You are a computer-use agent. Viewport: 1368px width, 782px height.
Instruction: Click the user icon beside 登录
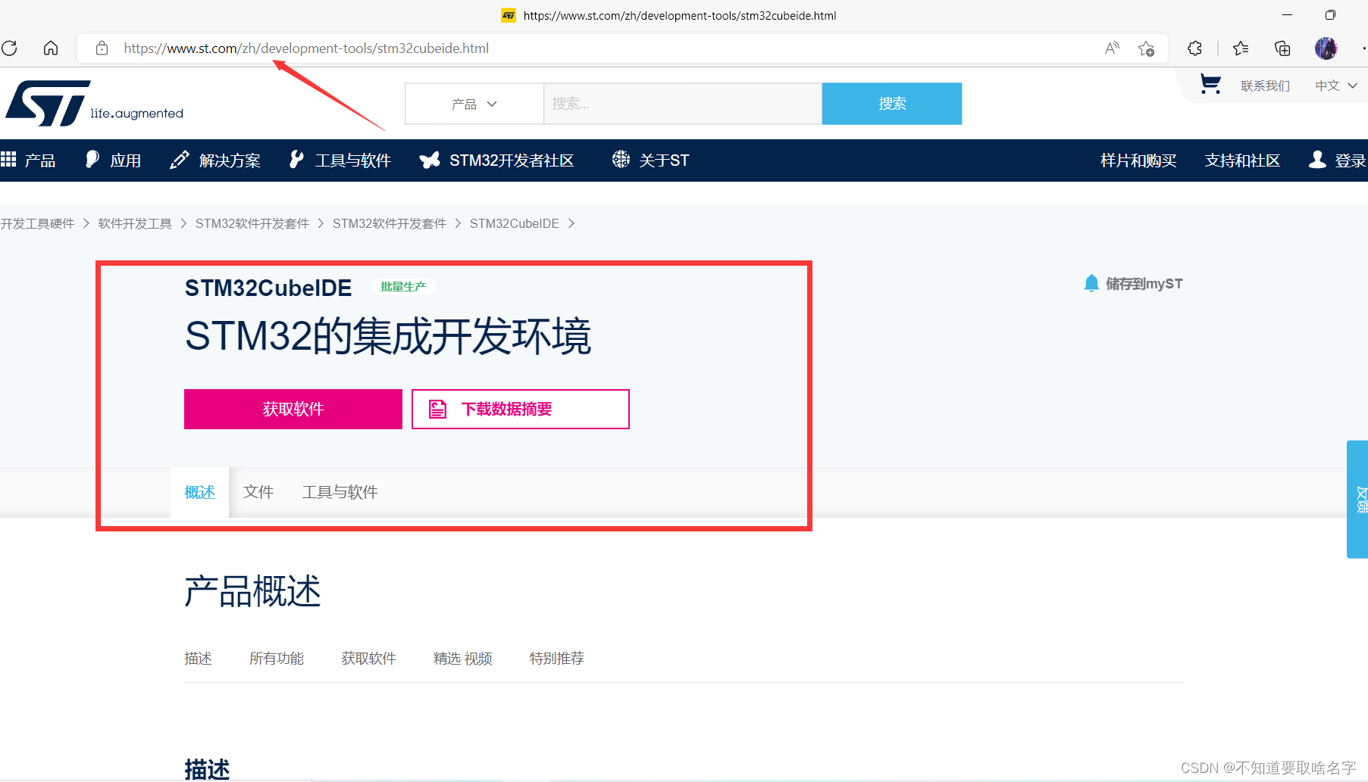click(1317, 159)
